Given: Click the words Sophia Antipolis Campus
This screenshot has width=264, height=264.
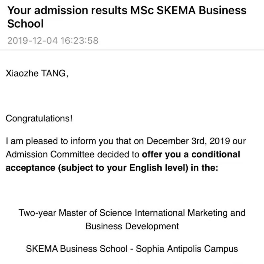Looking at the screenshot, I should coord(187,249).
